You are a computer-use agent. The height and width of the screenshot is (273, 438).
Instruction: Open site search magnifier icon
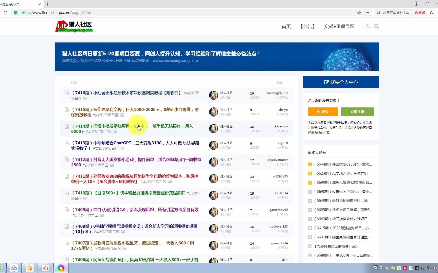[377, 26]
